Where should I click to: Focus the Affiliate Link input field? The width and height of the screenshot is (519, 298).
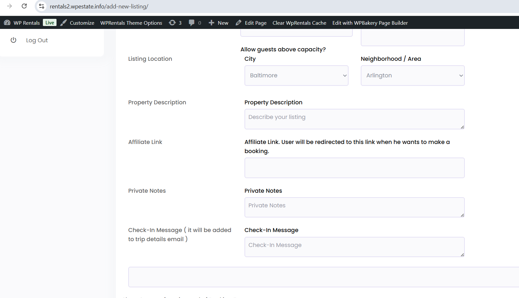pyautogui.click(x=354, y=168)
